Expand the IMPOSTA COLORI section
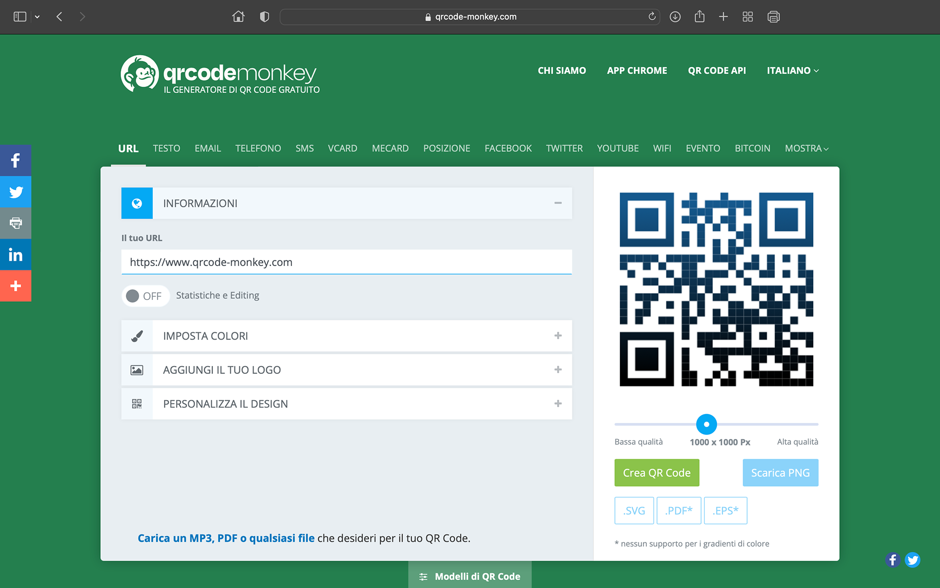Image resolution: width=940 pixels, height=588 pixels. pyautogui.click(x=558, y=336)
